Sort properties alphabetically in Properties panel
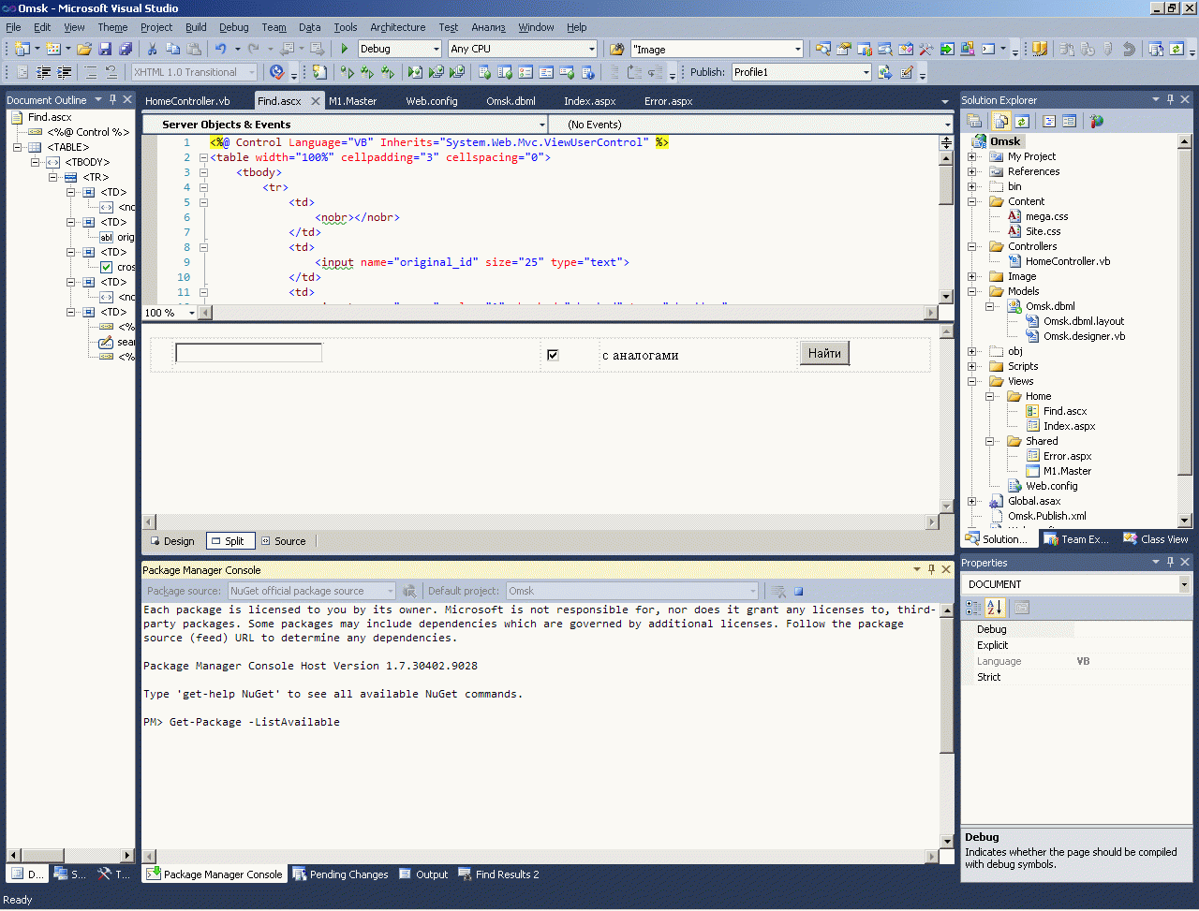 (995, 608)
